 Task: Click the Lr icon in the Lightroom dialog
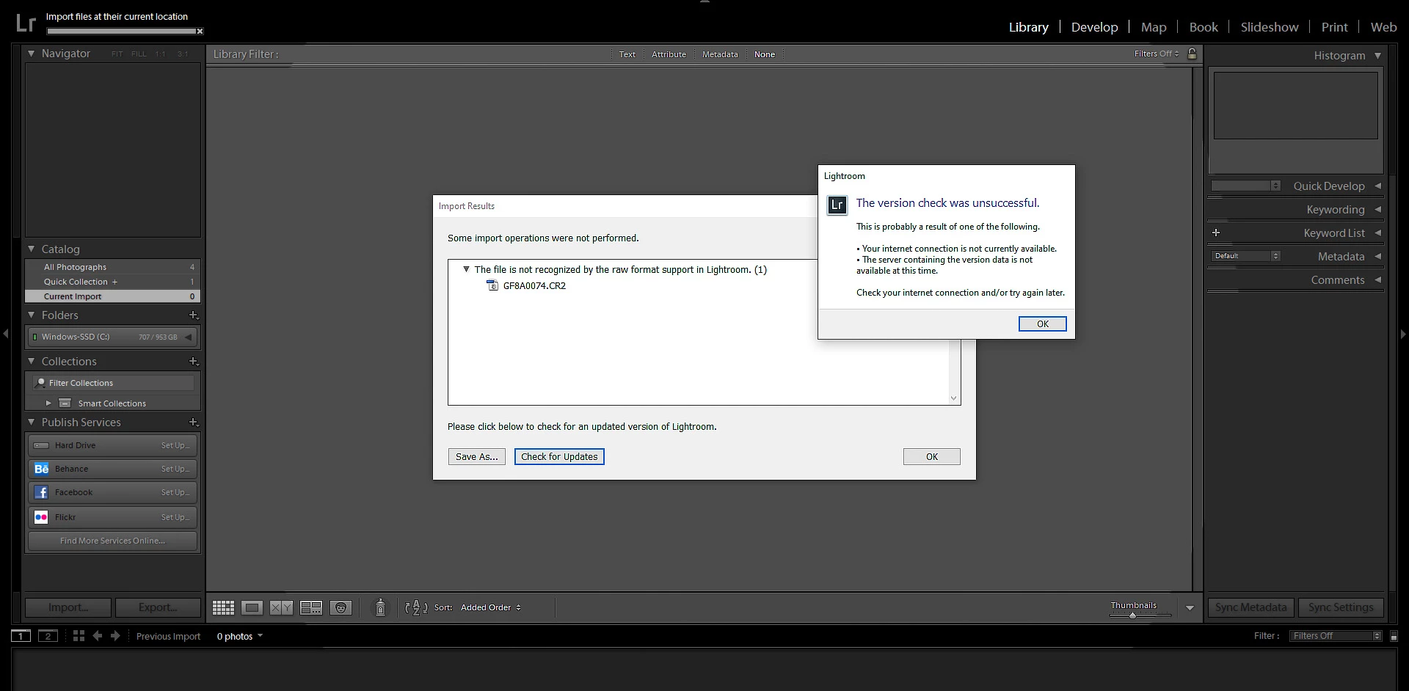[x=837, y=205]
